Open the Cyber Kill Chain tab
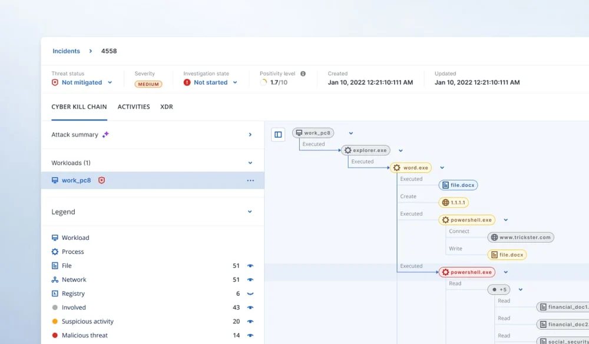 (80, 107)
